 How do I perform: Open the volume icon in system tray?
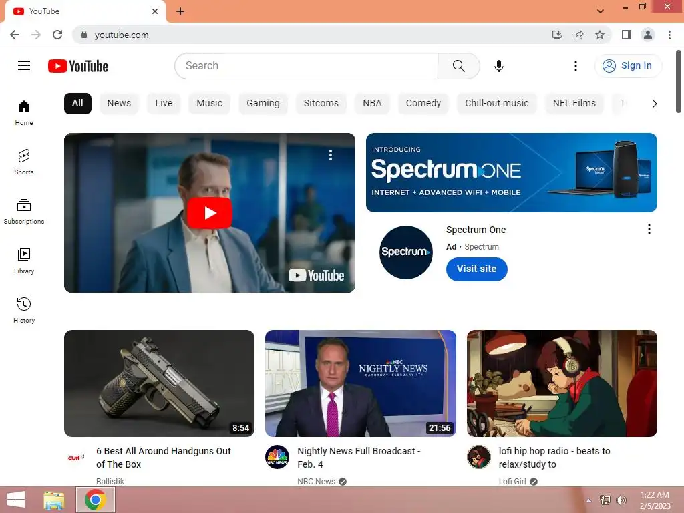click(621, 500)
